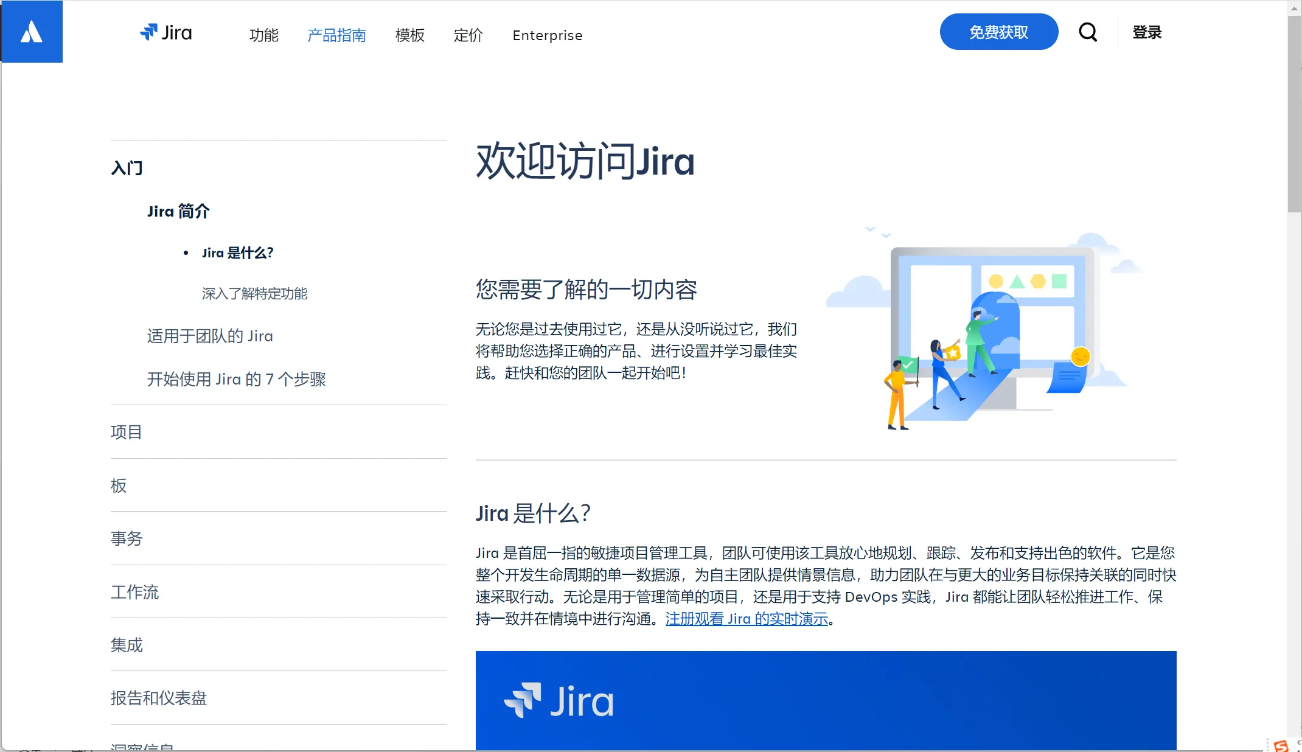The image size is (1302, 752).
Task: Open 适用于团队的 Jira sidebar link
Action: click(x=210, y=336)
